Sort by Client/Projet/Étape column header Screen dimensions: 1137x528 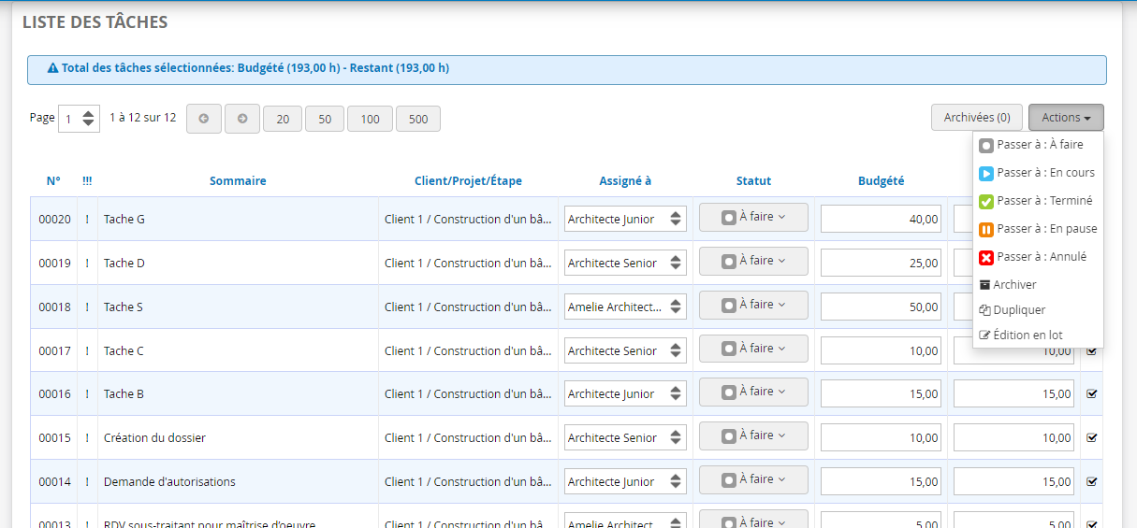tap(468, 181)
